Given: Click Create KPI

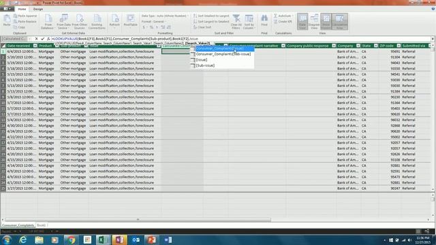Looking at the screenshot, I should click(283, 21).
